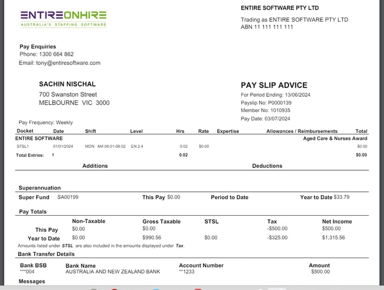Click Year to Date gross taxable $990.56
Viewport: 384px width, 290px height.
coord(152,238)
